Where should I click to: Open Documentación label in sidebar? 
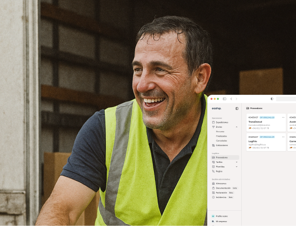click(x=223, y=188)
